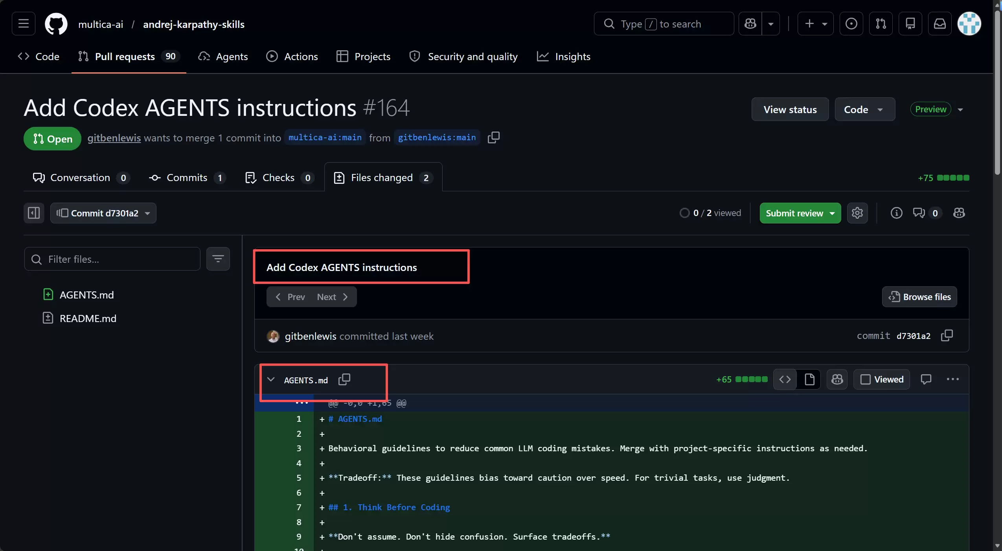Open the multica-ai organization link
This screenshot has width=1002, height=551.
pyautogui.click(x=101, y=24)
